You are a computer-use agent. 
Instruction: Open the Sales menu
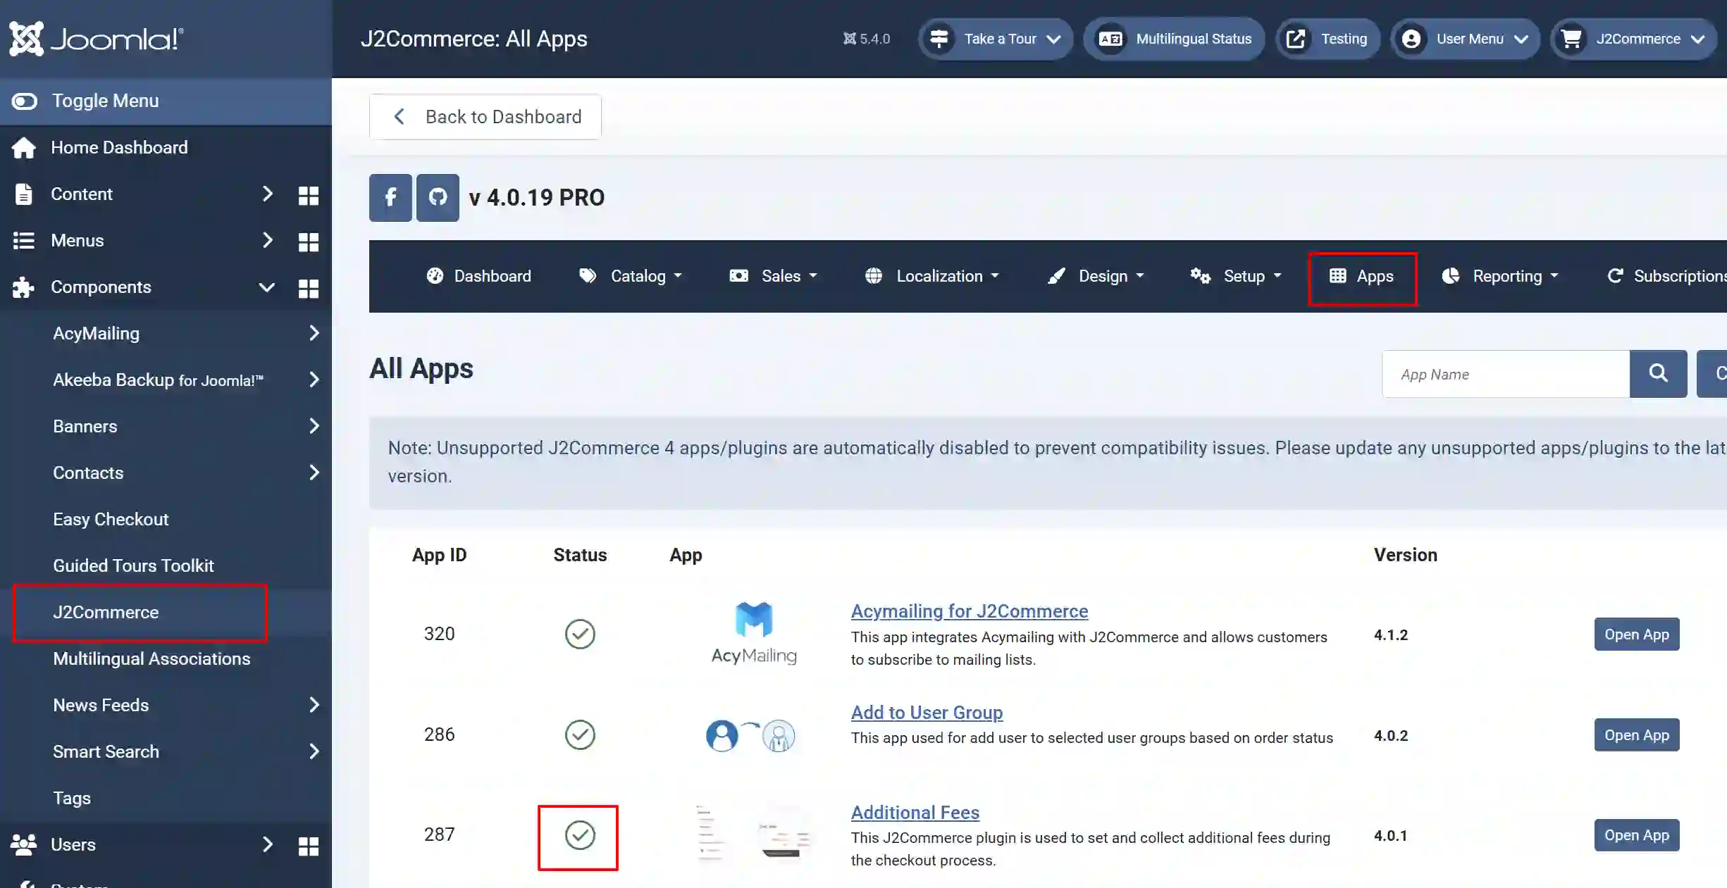[773, 276]
